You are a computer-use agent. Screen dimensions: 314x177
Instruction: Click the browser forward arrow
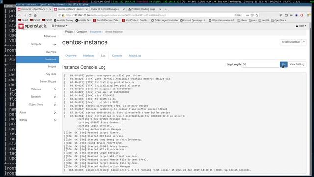click(x=25, y=15)
